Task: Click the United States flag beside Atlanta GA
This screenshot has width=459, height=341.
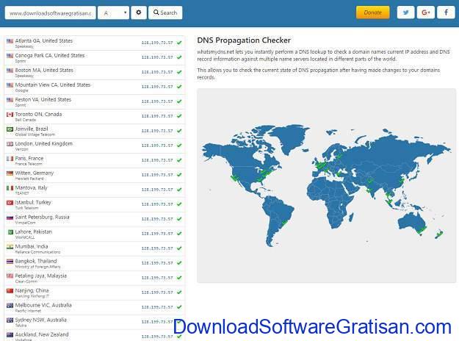Action: click(10, 41)
